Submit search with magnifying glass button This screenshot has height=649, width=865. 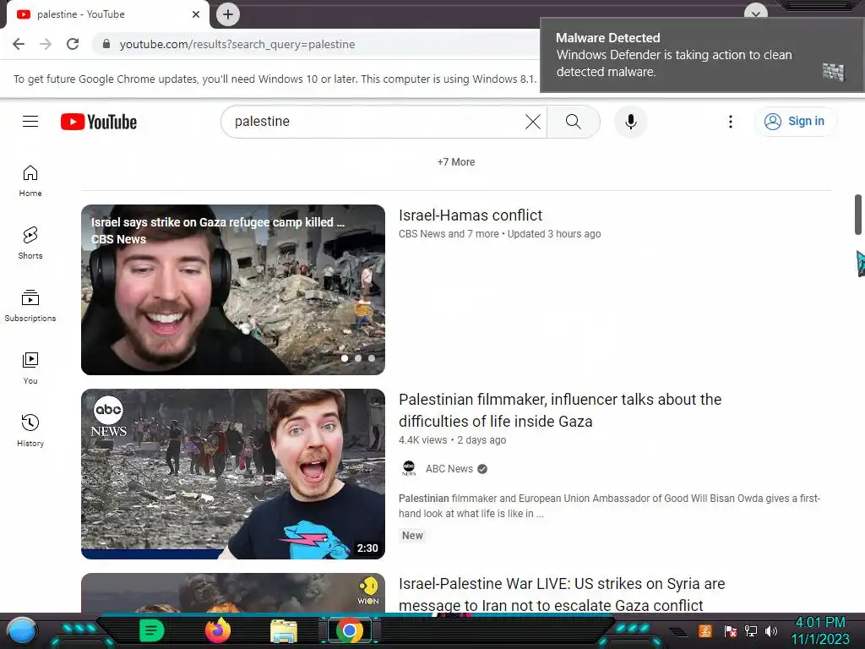574,122
